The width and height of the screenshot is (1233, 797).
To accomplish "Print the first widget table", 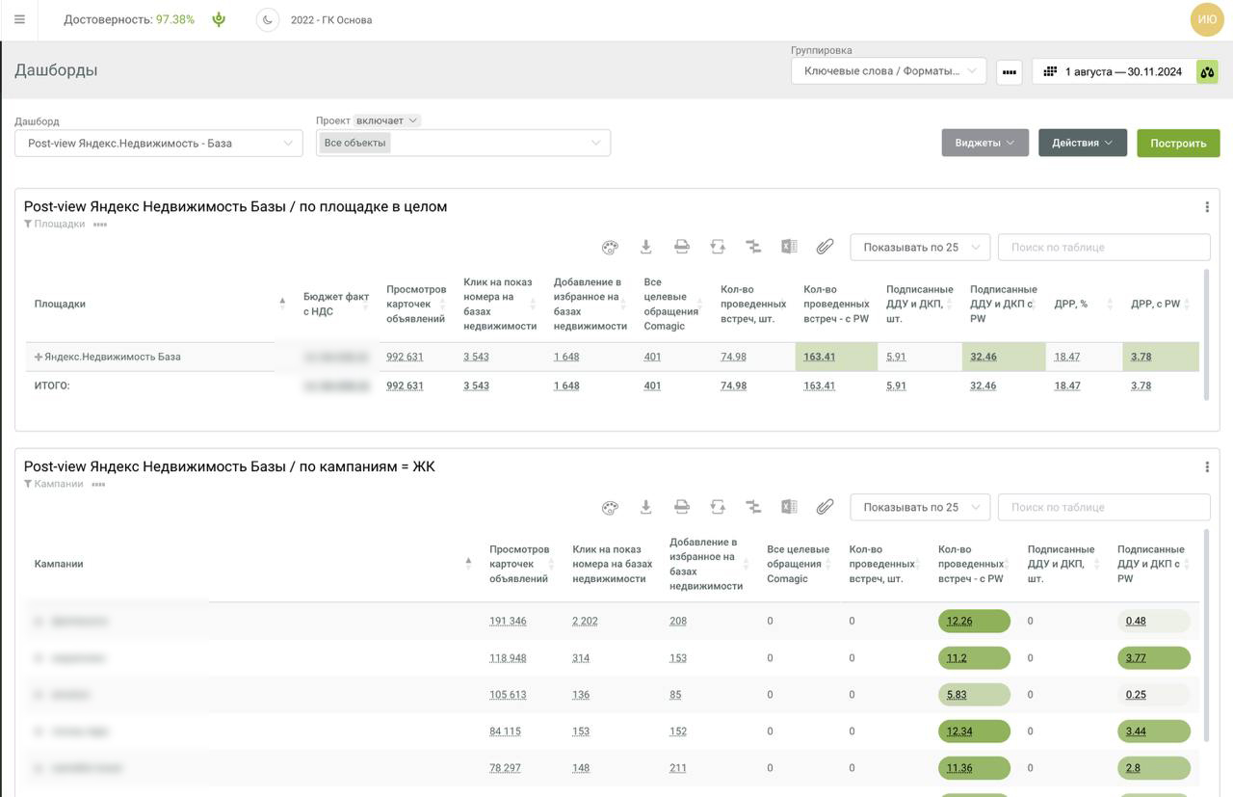I will 682,248.
